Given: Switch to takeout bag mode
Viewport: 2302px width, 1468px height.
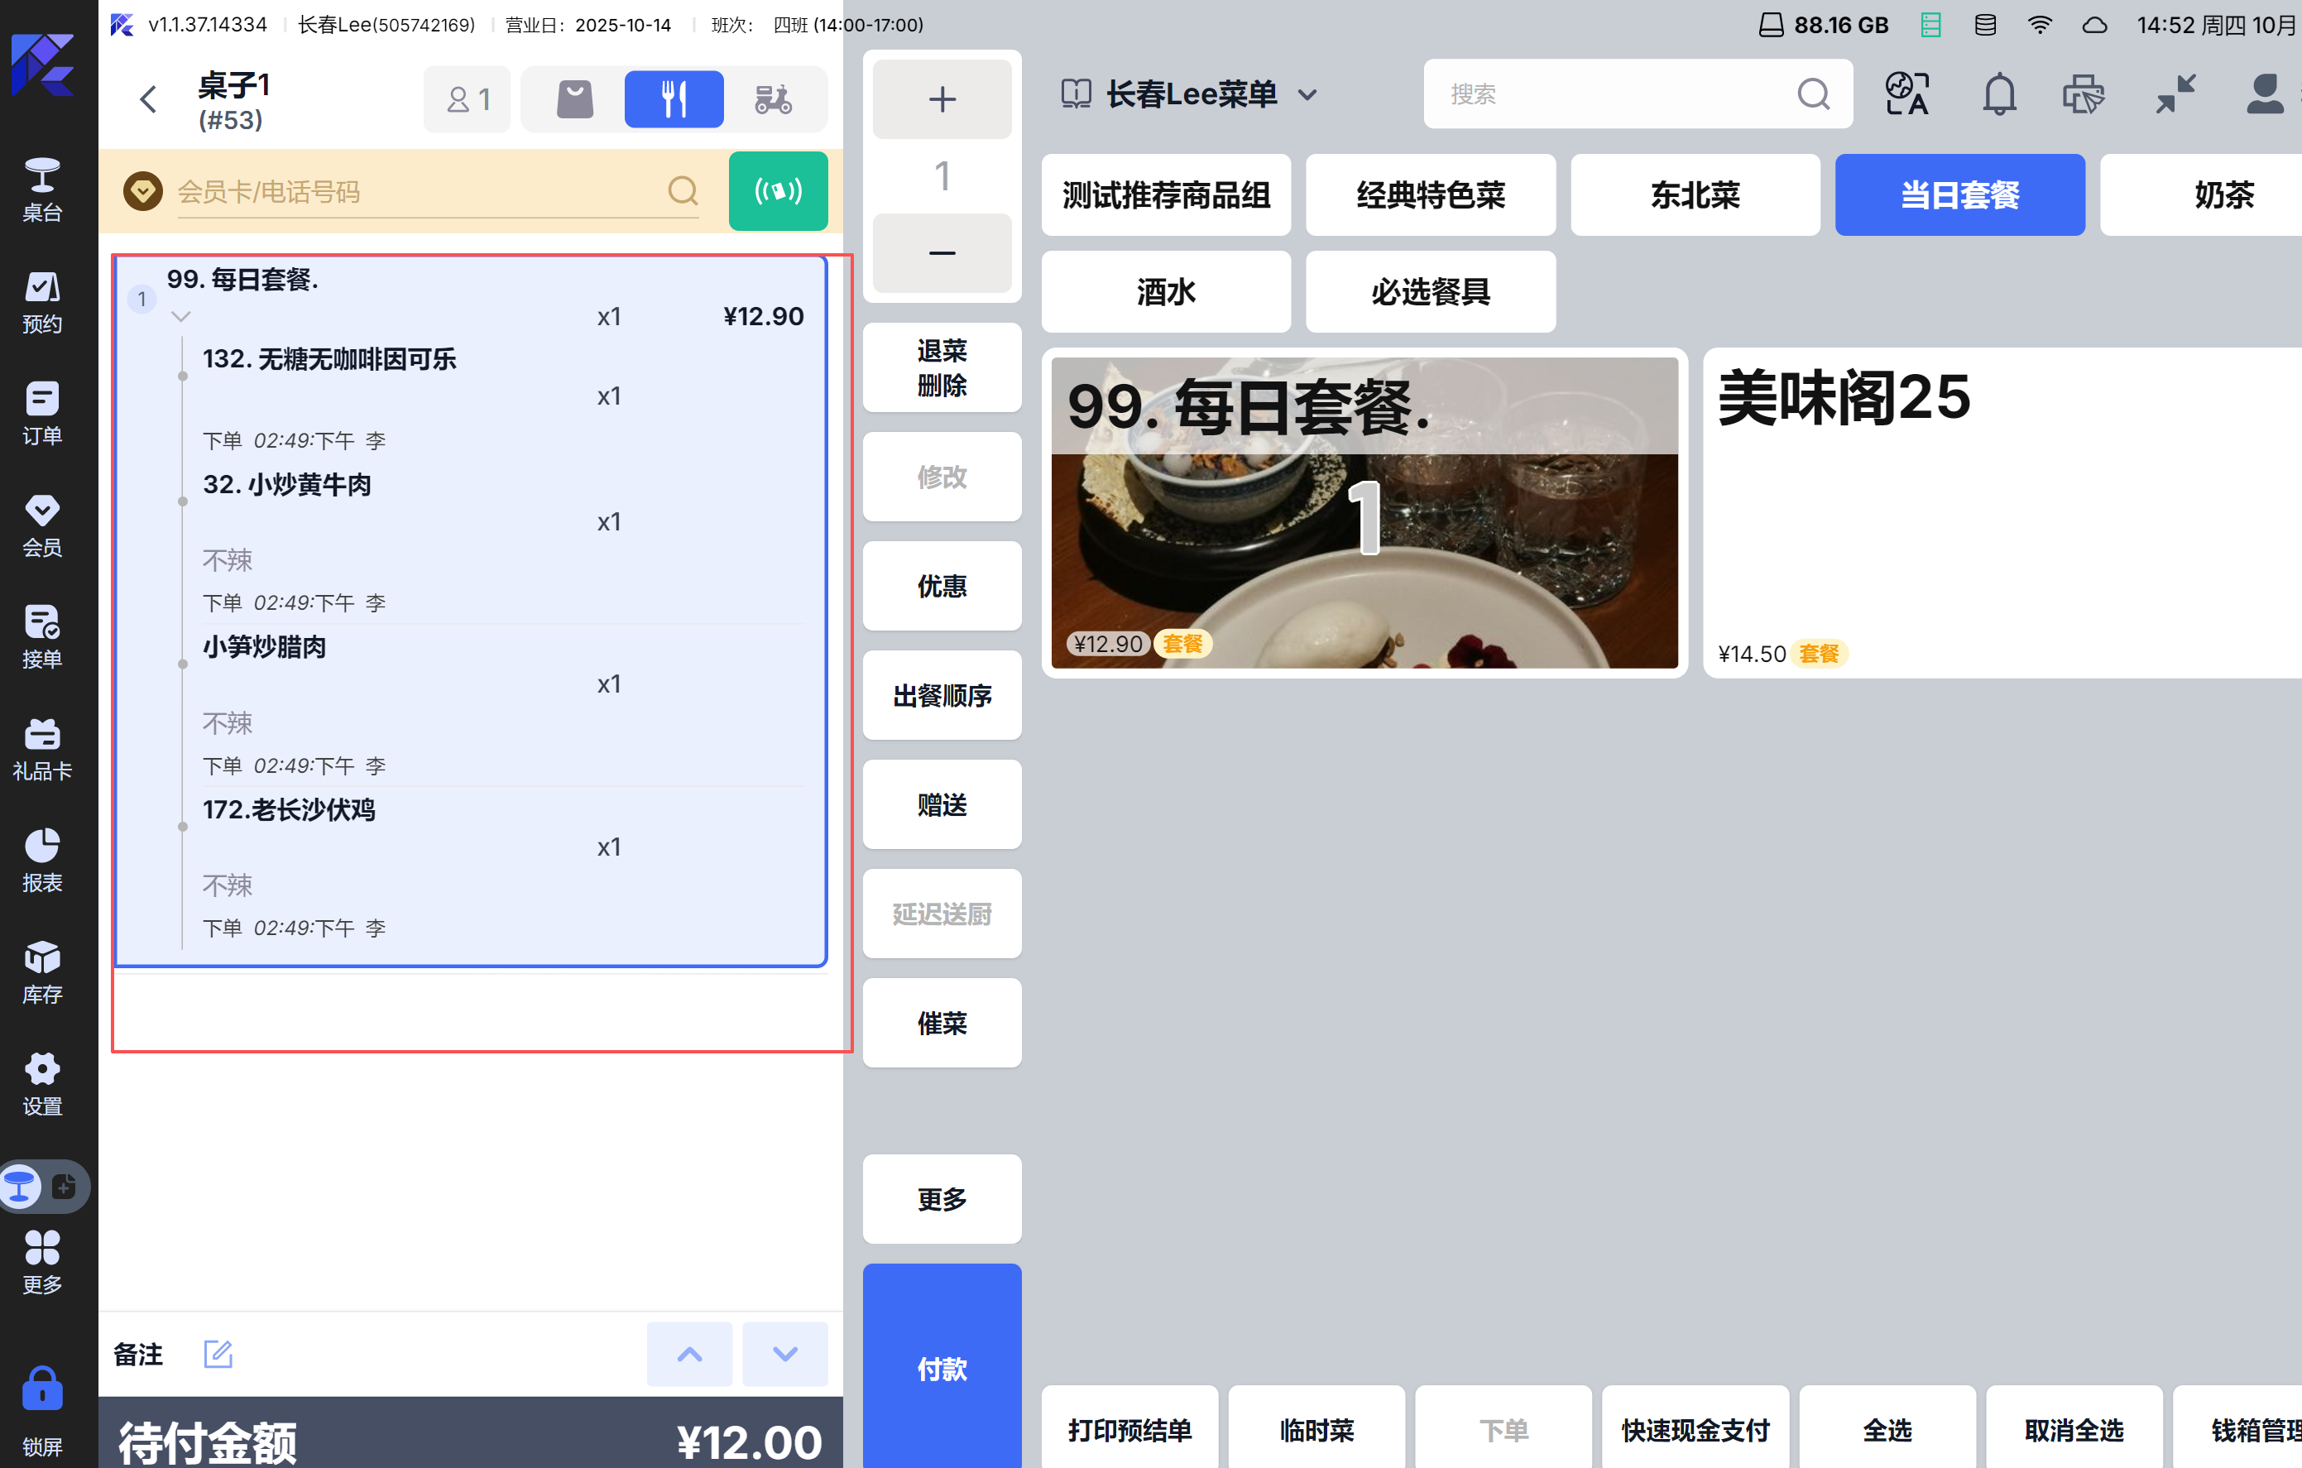Looking at the screenshot, I should coord(574,99).
